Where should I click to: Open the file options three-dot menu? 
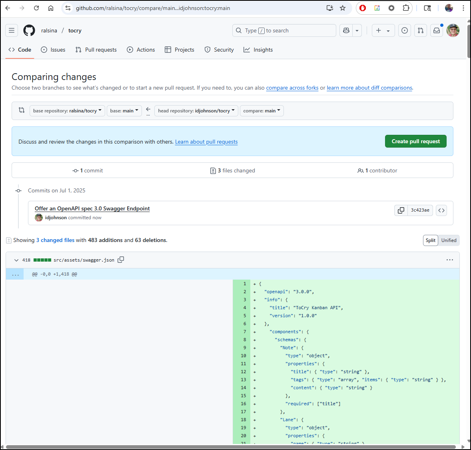[450, 260]
